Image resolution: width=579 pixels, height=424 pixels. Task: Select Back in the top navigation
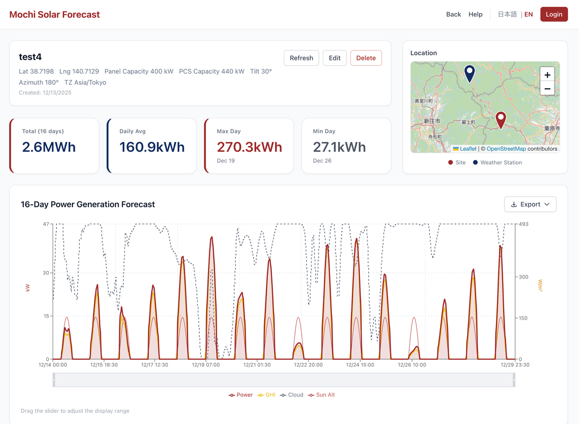[454, 14]
